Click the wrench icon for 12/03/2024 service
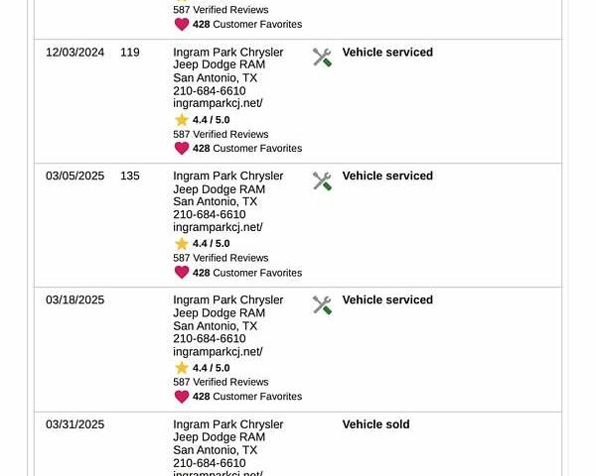 pyautogui.click(x=322, y=58)
